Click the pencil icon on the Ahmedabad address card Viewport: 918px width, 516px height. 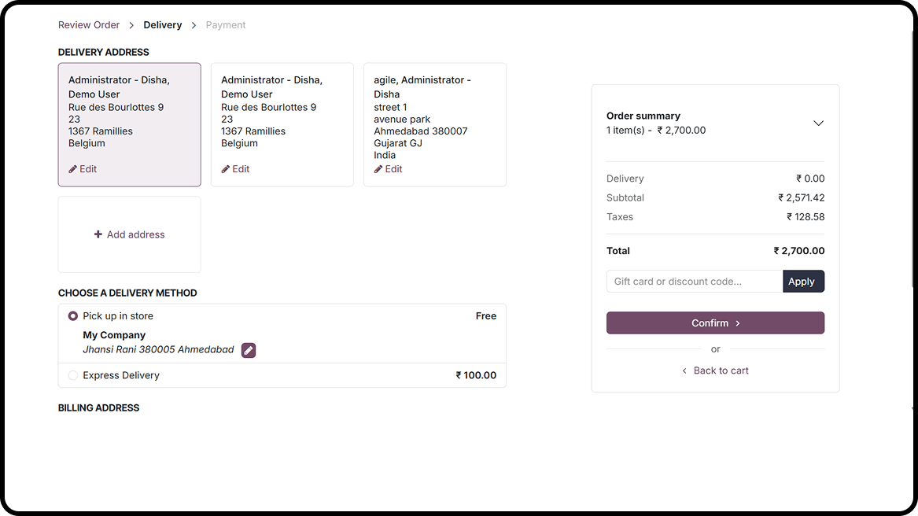pos(378,169)
